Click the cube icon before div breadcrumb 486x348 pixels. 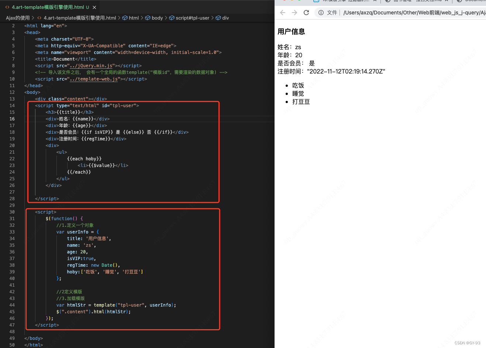[x=218, y=18]
